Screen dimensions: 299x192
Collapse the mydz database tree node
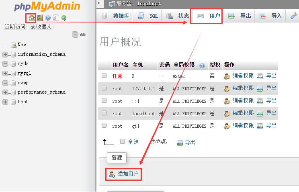pyautogui.click(x=5, y=64)
